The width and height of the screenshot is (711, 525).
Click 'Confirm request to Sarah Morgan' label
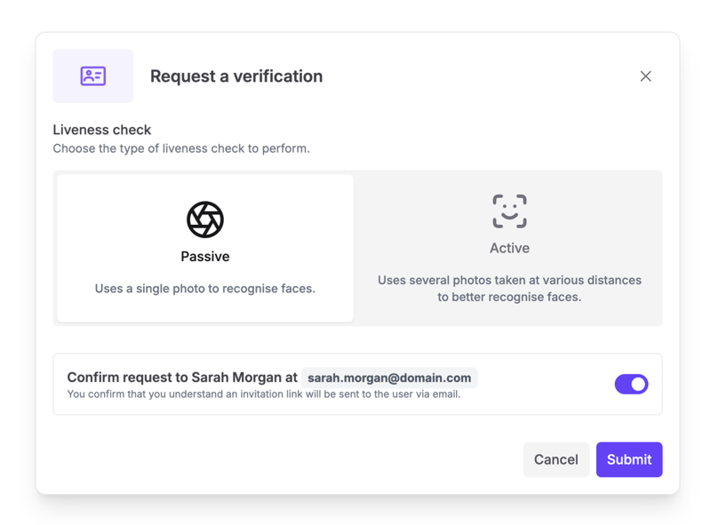coord(182,378)
